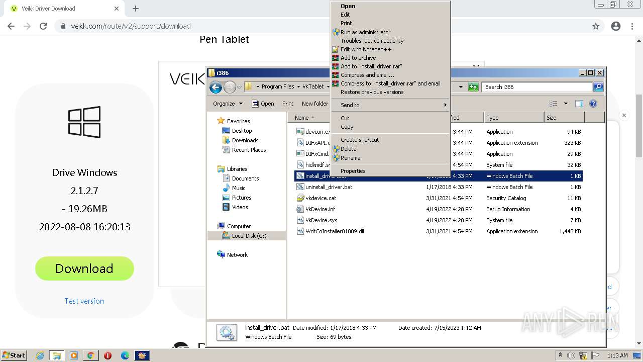Select Music library in navigation pane
The width and height of the screenshot is (643, 362).
click(239, 188)
